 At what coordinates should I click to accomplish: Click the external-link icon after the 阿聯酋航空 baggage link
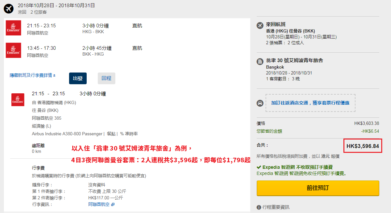tap(113, 204)
